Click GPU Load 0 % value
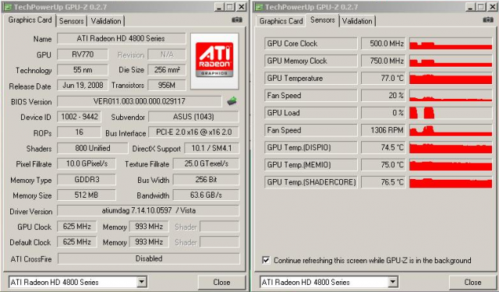This screenshot has width=499, height=292. click(x=383, y=113)
